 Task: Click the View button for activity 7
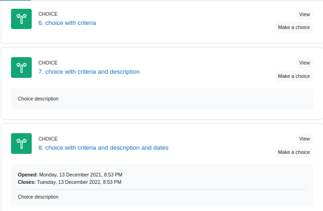tap(305, 63)
